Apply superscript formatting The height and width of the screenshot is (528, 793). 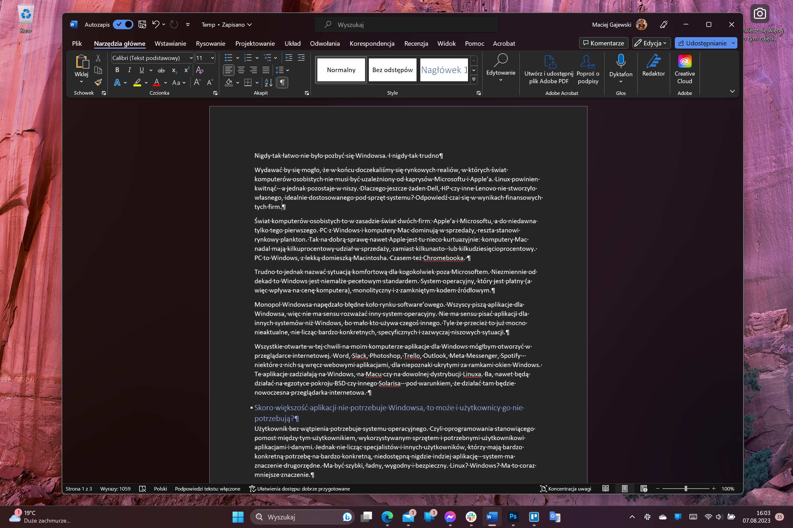(186, 70)
